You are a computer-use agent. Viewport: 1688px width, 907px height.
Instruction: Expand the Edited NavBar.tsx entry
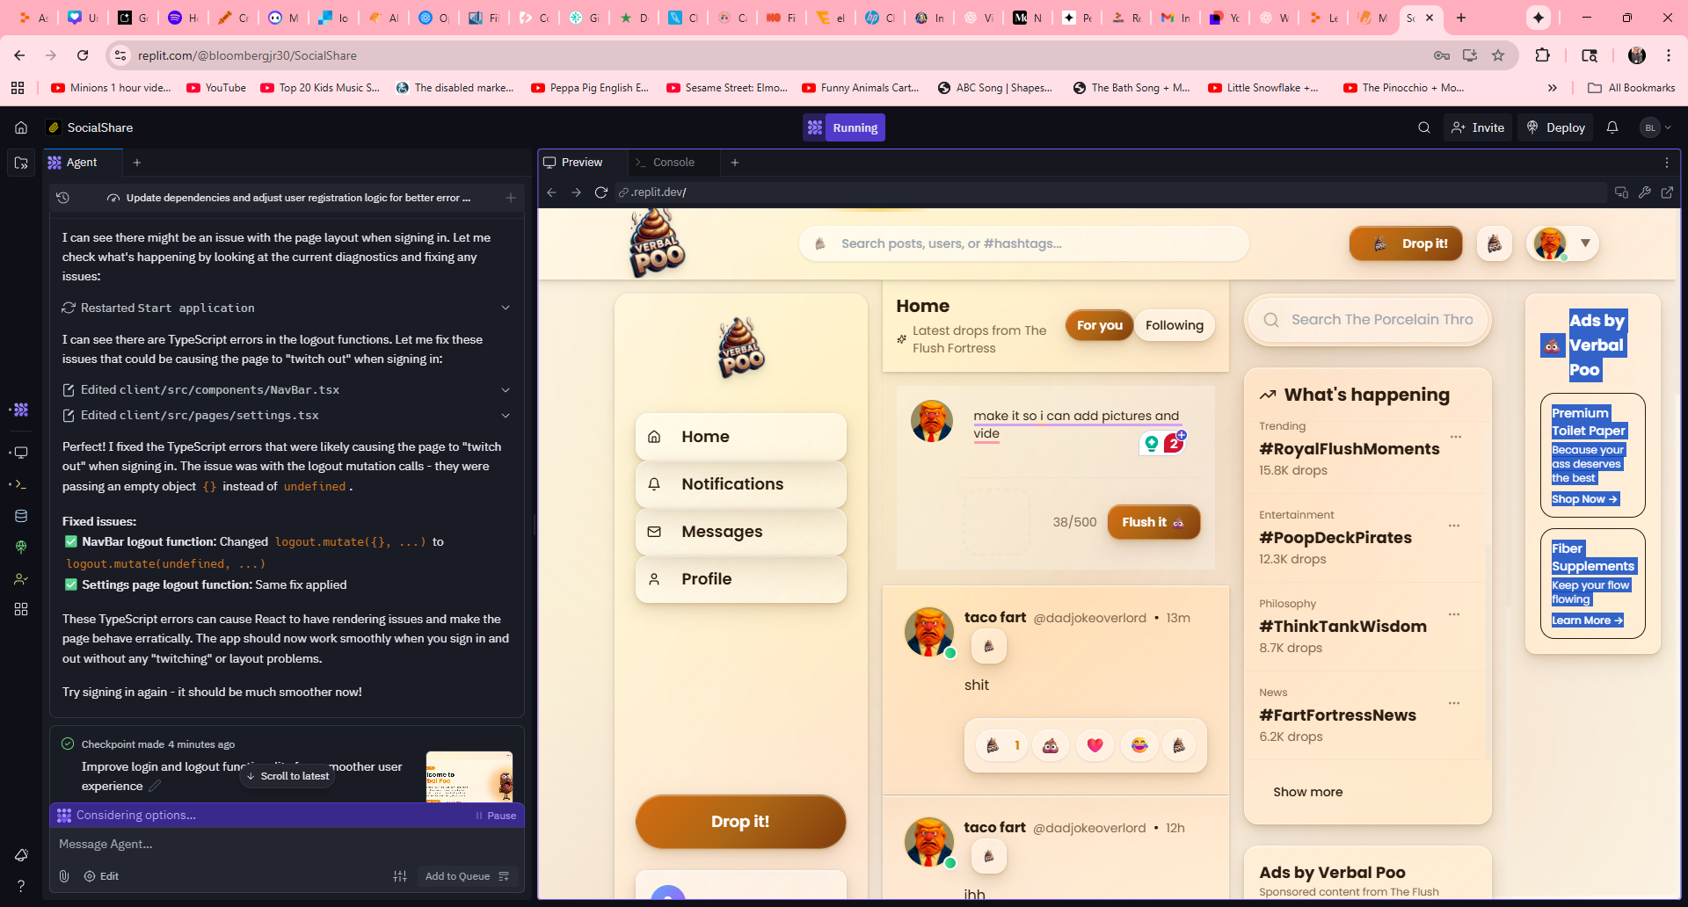tap(506, 389)
